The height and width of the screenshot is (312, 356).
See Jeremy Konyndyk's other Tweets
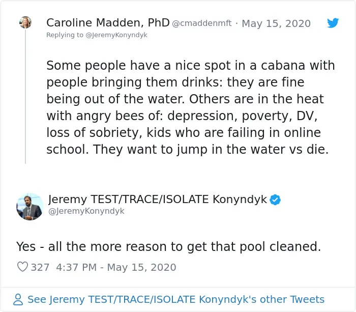tap(176, 299)
